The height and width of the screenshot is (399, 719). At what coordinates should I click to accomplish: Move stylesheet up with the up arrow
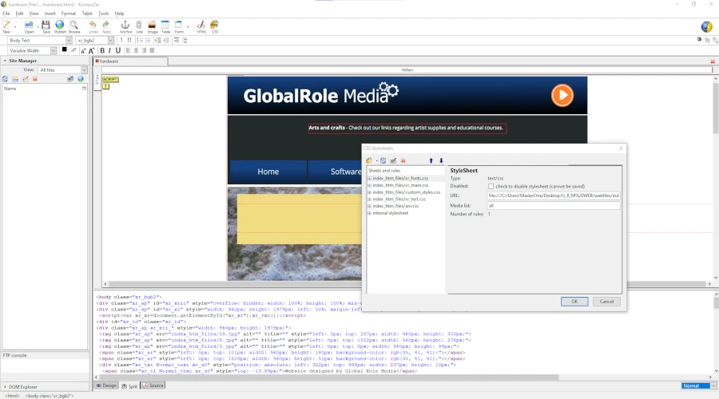pos(431,160)
